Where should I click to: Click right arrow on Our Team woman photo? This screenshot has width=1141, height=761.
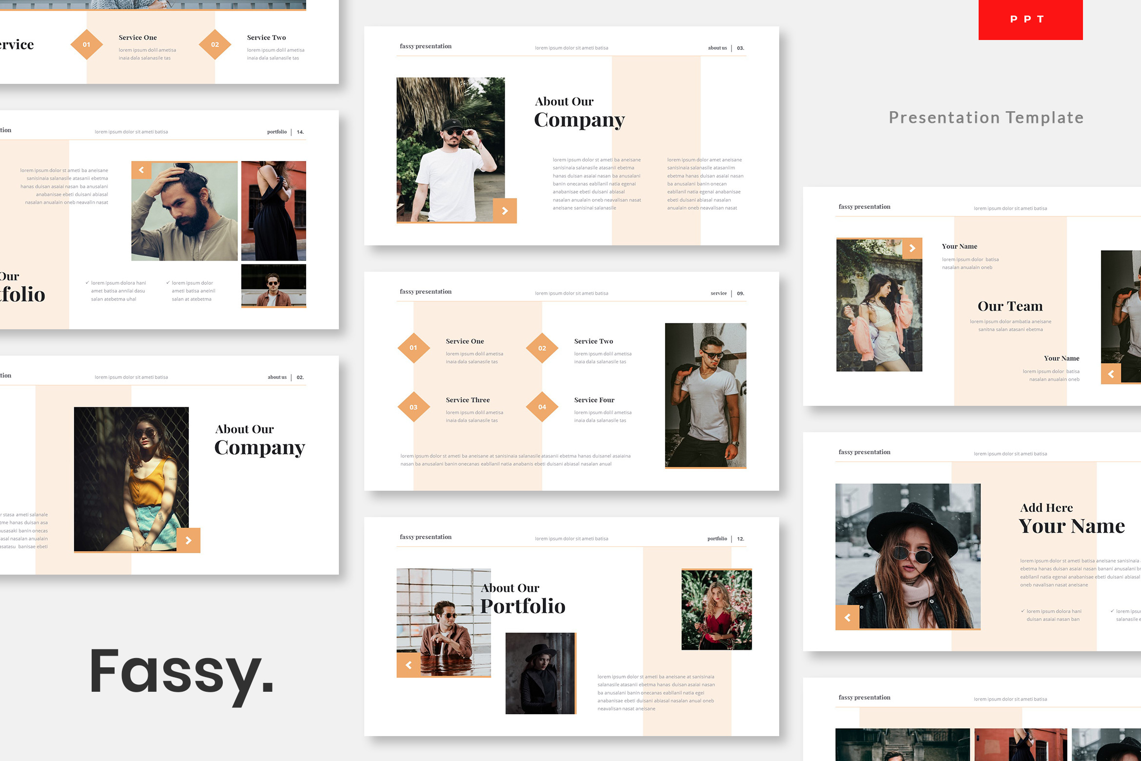[x=912, y=248]
